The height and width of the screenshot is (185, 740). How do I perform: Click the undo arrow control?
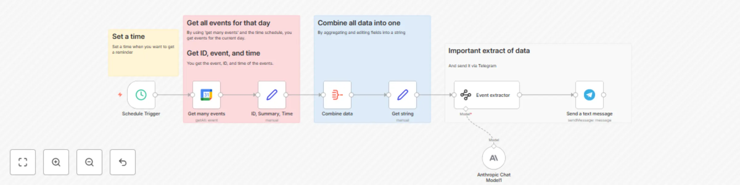click(x=122, y=162)
